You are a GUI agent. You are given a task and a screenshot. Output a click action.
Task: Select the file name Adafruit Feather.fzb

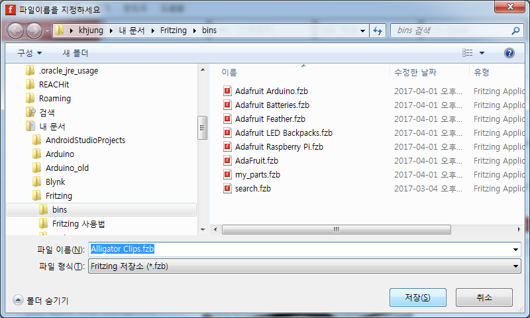click(270, 119)
